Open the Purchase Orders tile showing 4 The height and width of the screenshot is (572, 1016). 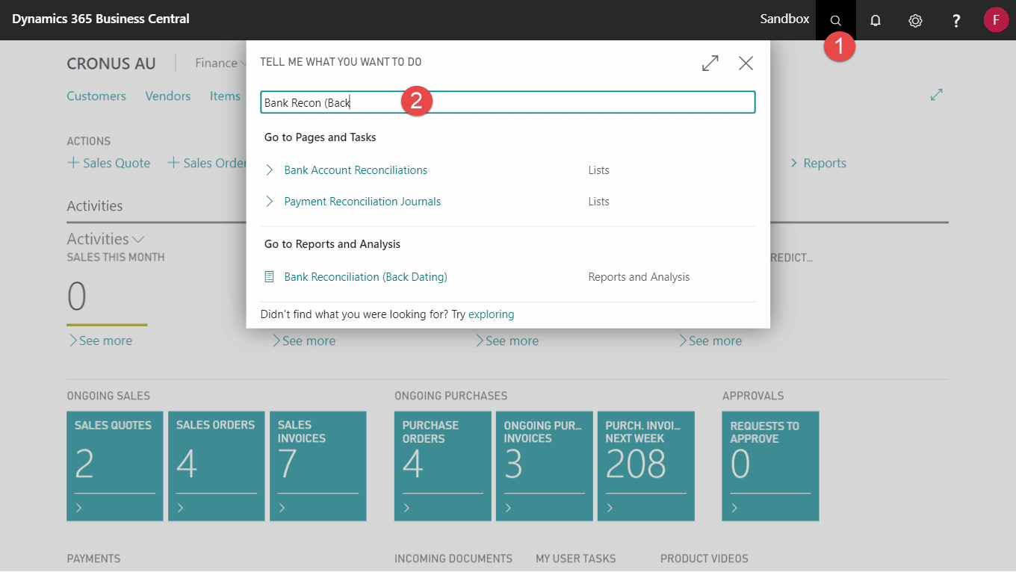pyautogui.click(x=443, y=466)
